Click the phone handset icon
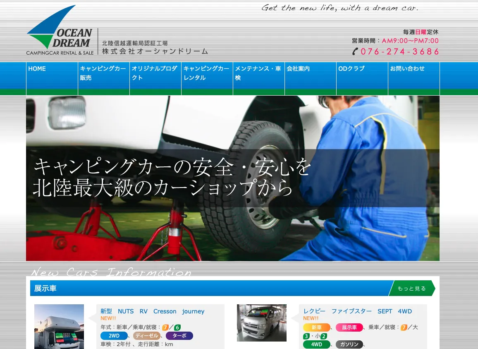 pos(355,51)
